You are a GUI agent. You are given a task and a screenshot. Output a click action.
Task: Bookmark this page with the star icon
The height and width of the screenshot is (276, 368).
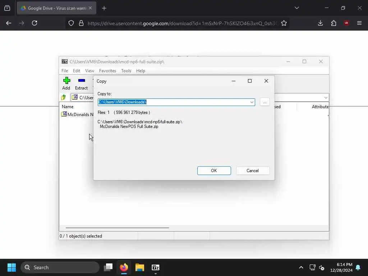[284, 23]
